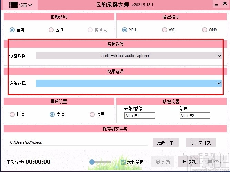Click the 输出格式 section header
This screenshot has width=230, height=172.
(x=171, y=17)
